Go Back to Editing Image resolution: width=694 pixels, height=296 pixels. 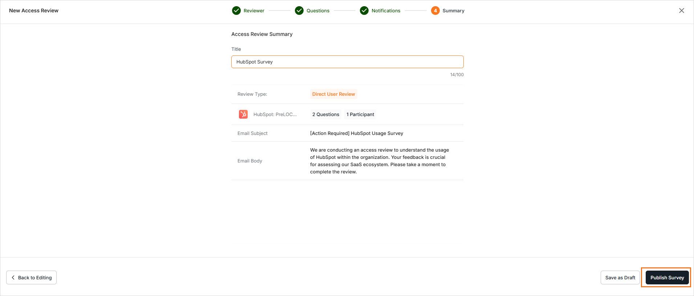31,277
